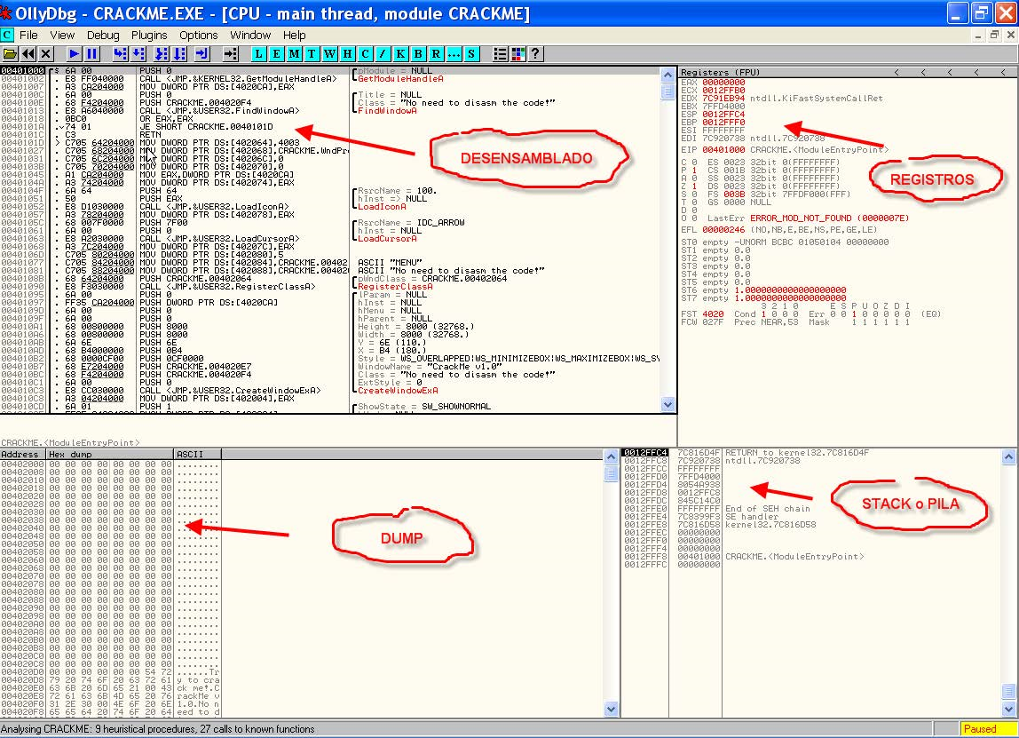Image resolution: width=1019 pixels, height=738 pixels.
Task: Select the EAX register value 00000000
Action: 723,83
